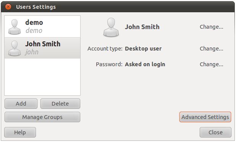Select the John Smith user entry
The width and height of the screenshot is (236, 142).
pyautogui.click(x=42, y=48)
